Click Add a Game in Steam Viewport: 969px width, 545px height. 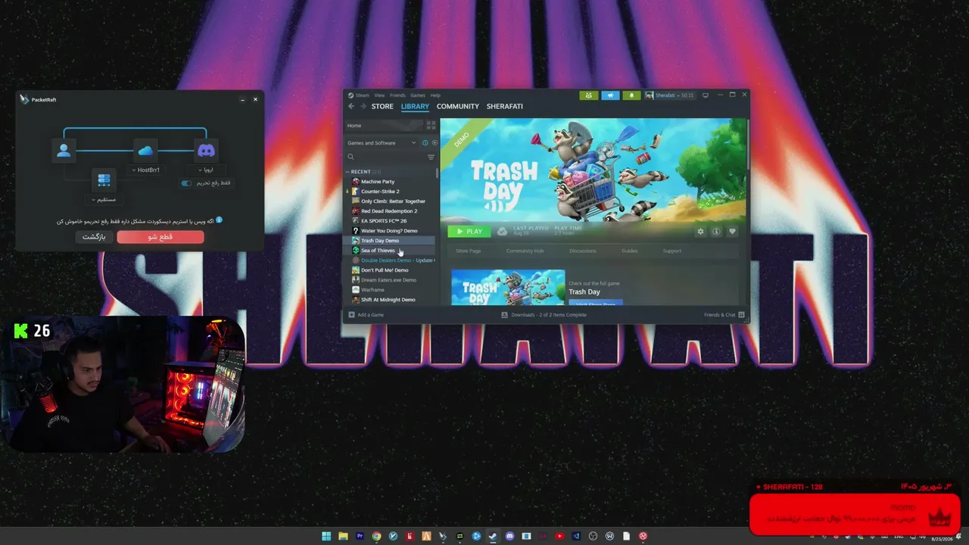(366, 315)
